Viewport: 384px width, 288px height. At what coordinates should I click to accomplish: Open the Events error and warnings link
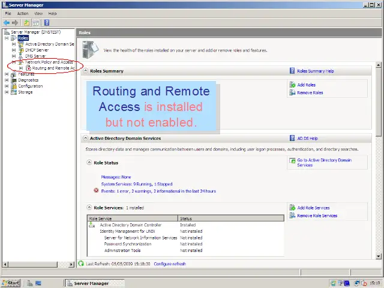tap(158, 191)
